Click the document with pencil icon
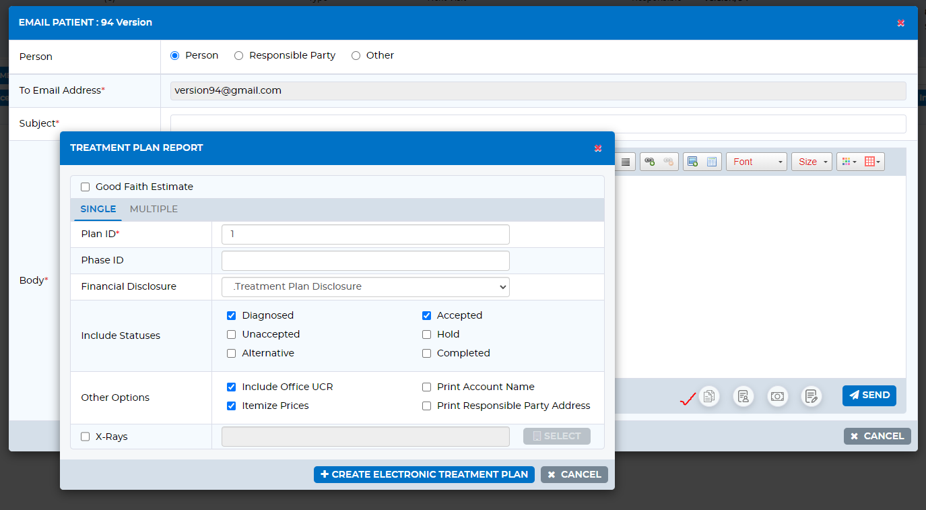 click(812, 396)
